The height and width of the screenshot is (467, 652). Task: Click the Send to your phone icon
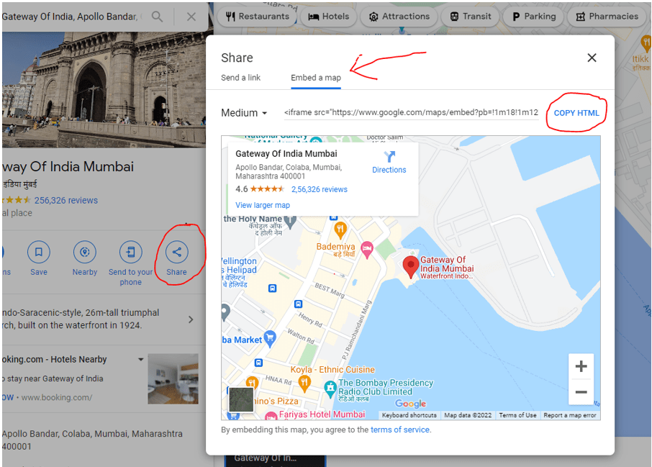[x=130, y=253]
